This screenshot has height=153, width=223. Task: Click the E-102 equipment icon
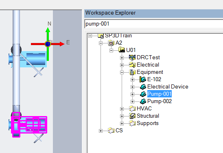tap(143, 80)
